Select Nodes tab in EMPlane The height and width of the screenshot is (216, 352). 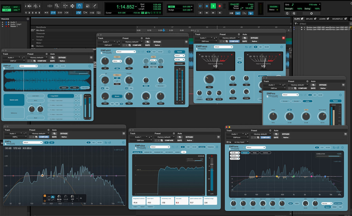tap(255, 153)
